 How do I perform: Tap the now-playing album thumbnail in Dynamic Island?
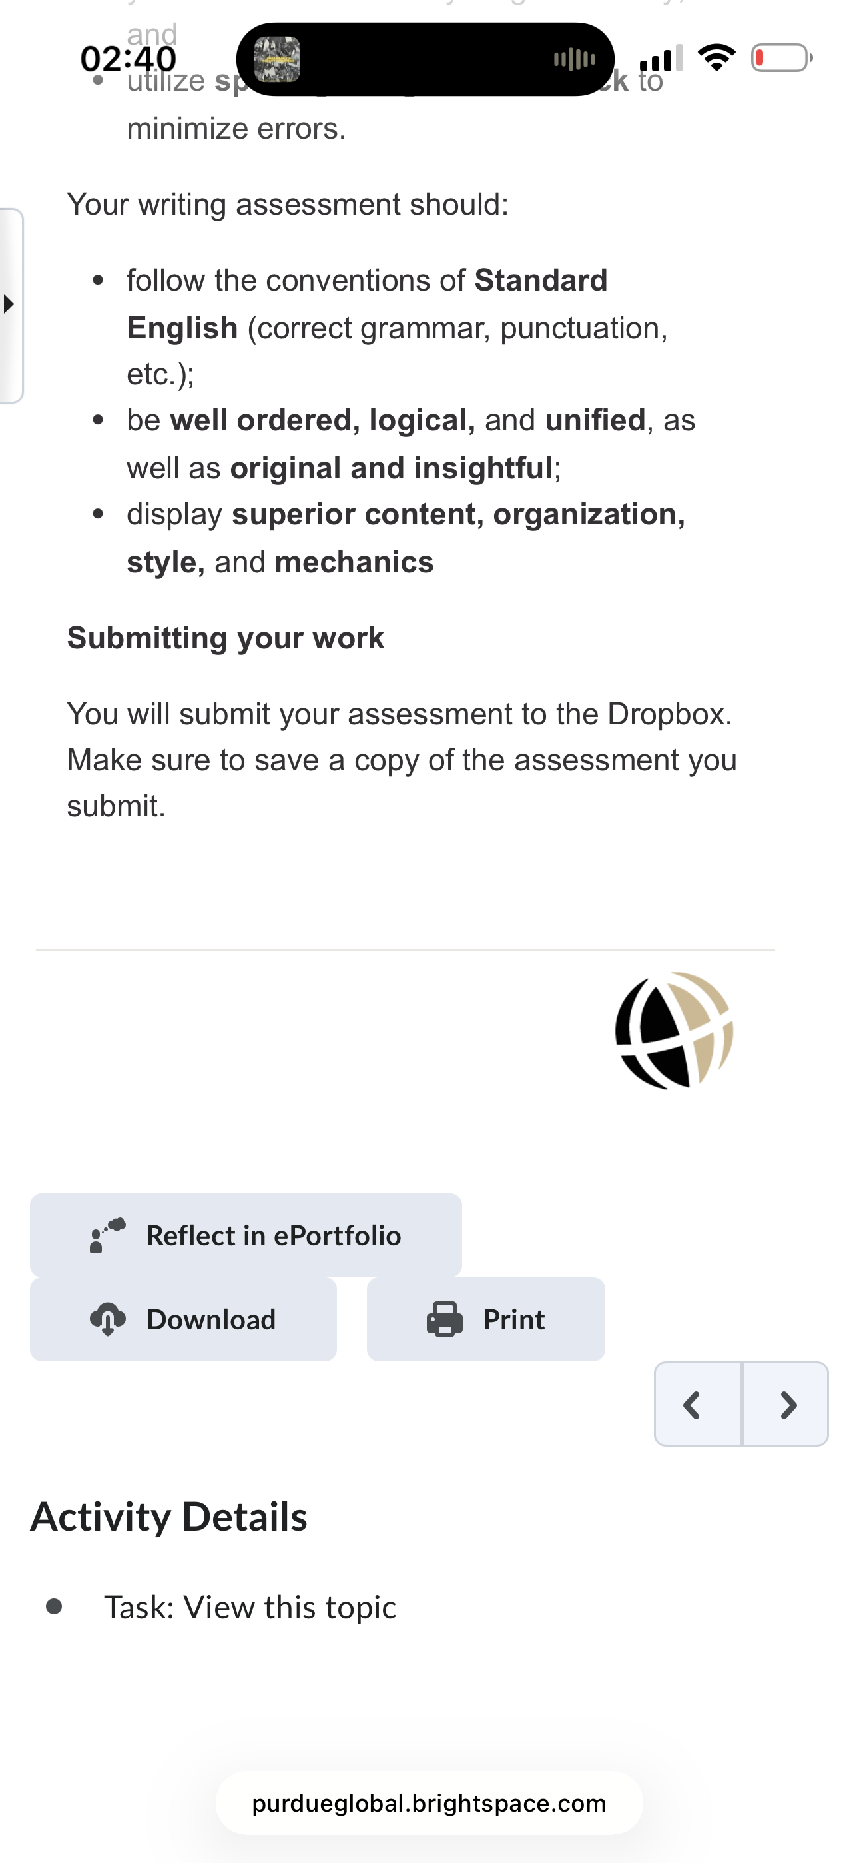[277, 59]
